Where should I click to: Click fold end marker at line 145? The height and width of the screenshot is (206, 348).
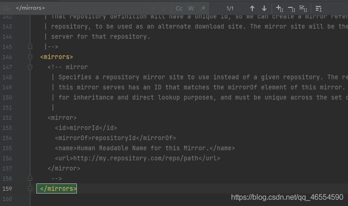(x=30, y=47)
